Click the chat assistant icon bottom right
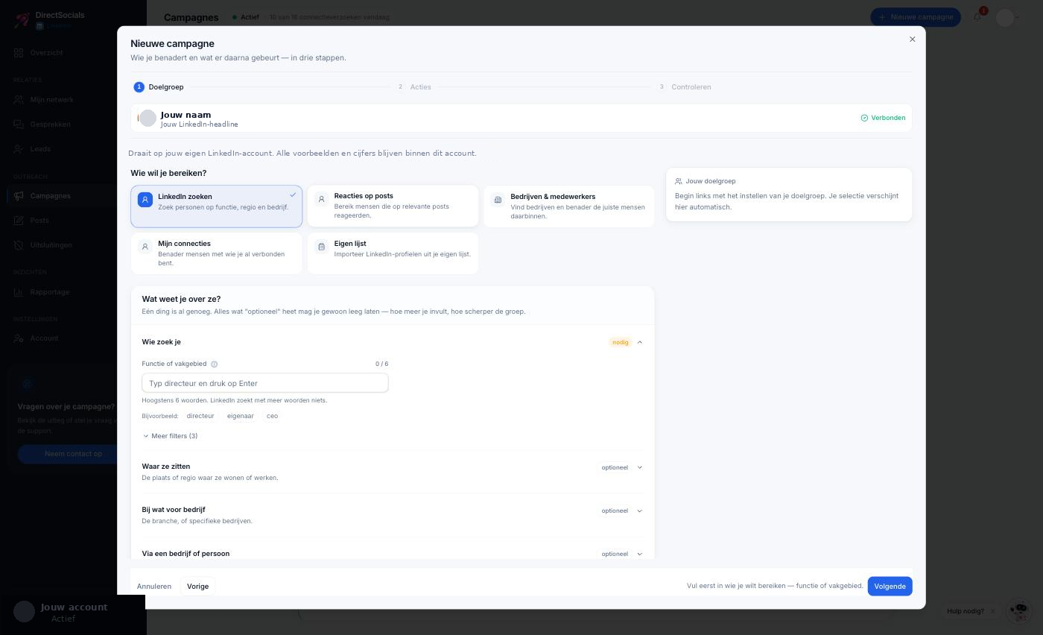Screen dimensions: 1043x635 (x=1018, y=611)
